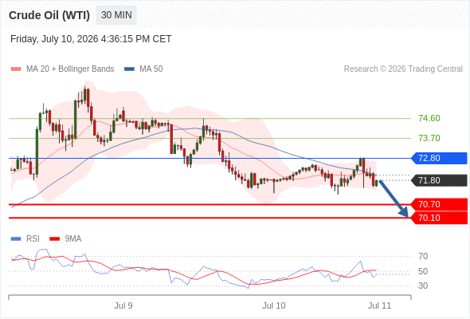Toggle the MA 20 + Bollinger Bands legend
470x319 pixels.
tap(70, 69)
